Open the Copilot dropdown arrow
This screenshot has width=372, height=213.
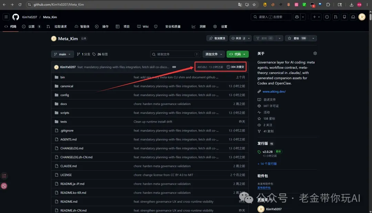point(303,17)
